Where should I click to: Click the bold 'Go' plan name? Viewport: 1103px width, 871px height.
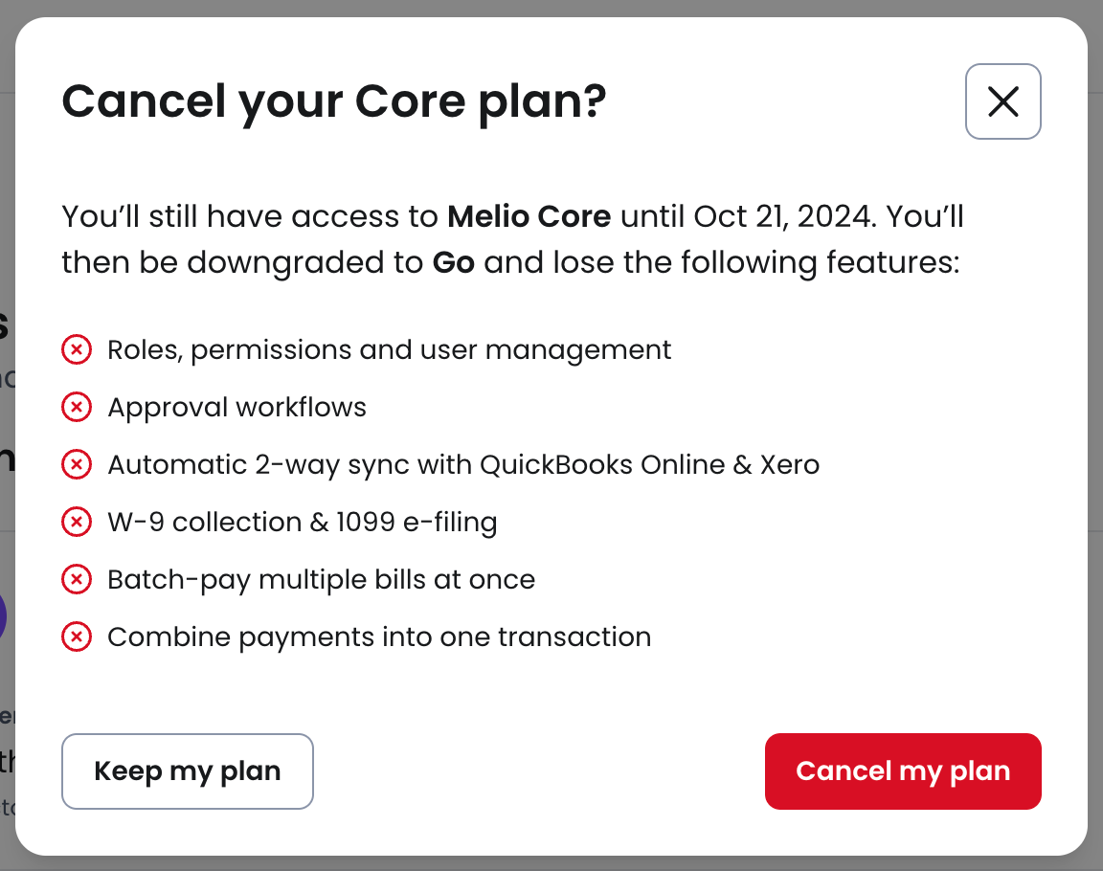tap(453, 262)
